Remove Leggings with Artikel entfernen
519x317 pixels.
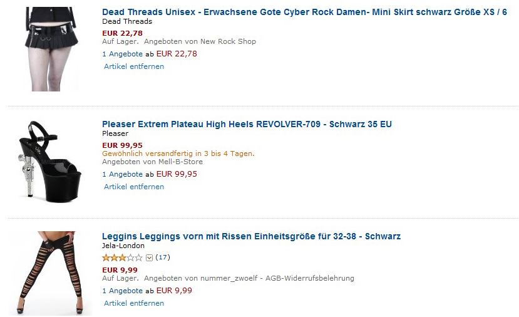coord(134,303)
